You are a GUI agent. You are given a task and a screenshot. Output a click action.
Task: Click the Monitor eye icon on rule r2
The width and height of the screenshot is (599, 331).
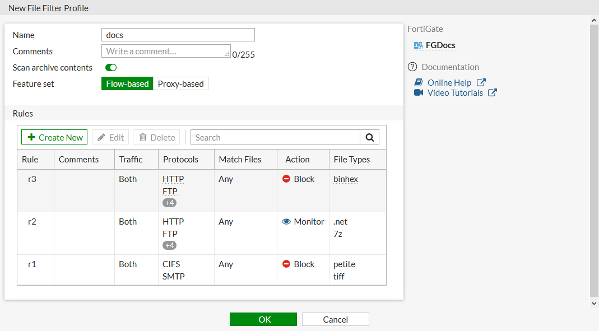(x=286, y=221)
